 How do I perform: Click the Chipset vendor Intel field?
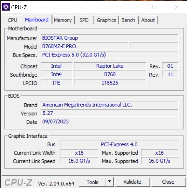point(57,66)
